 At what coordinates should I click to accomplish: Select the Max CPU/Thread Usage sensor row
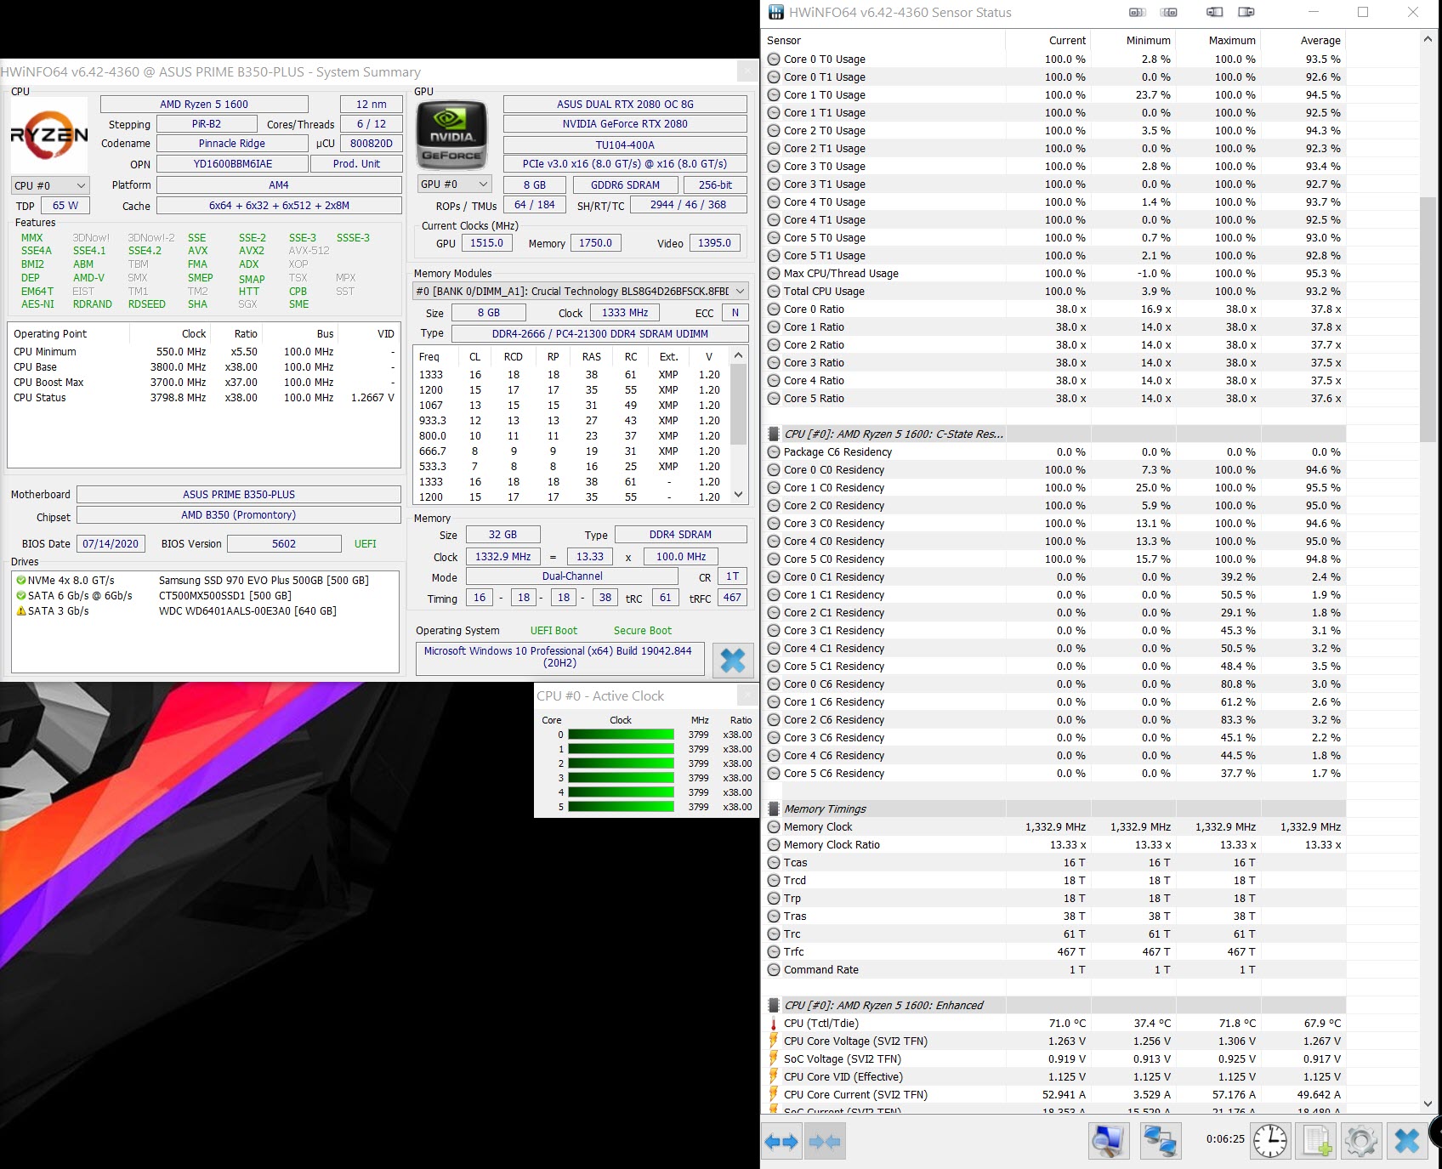pos(1054,274)
